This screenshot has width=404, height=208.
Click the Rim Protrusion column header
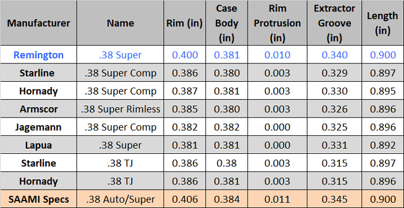(x=277, y=23)
